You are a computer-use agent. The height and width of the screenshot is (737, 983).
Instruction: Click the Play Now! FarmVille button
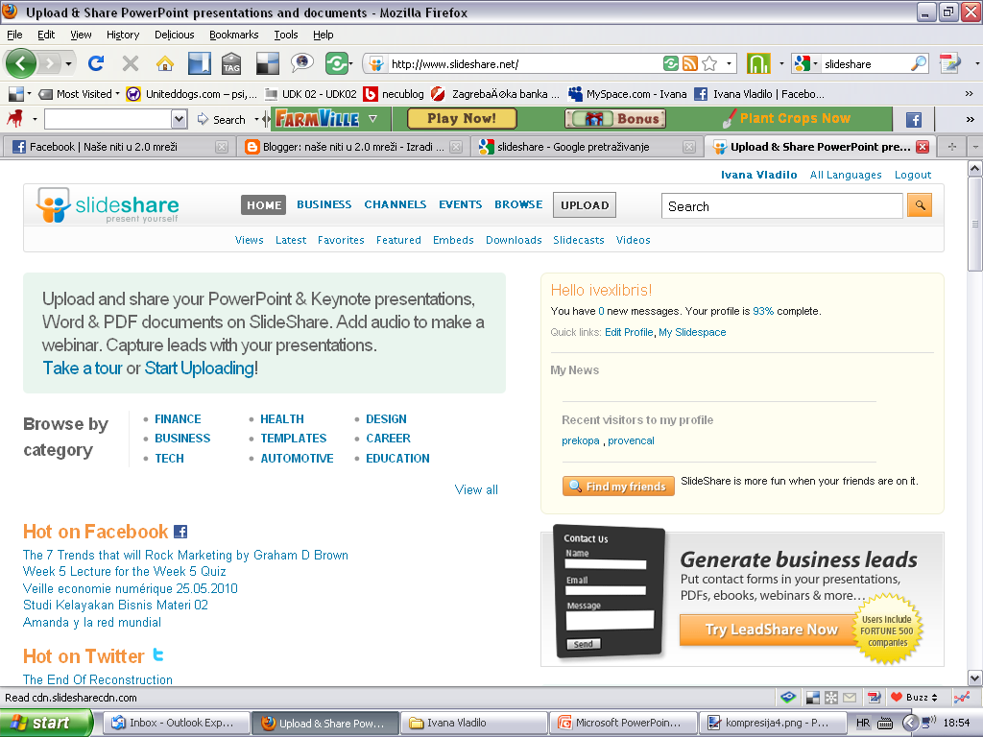(462, 118)
